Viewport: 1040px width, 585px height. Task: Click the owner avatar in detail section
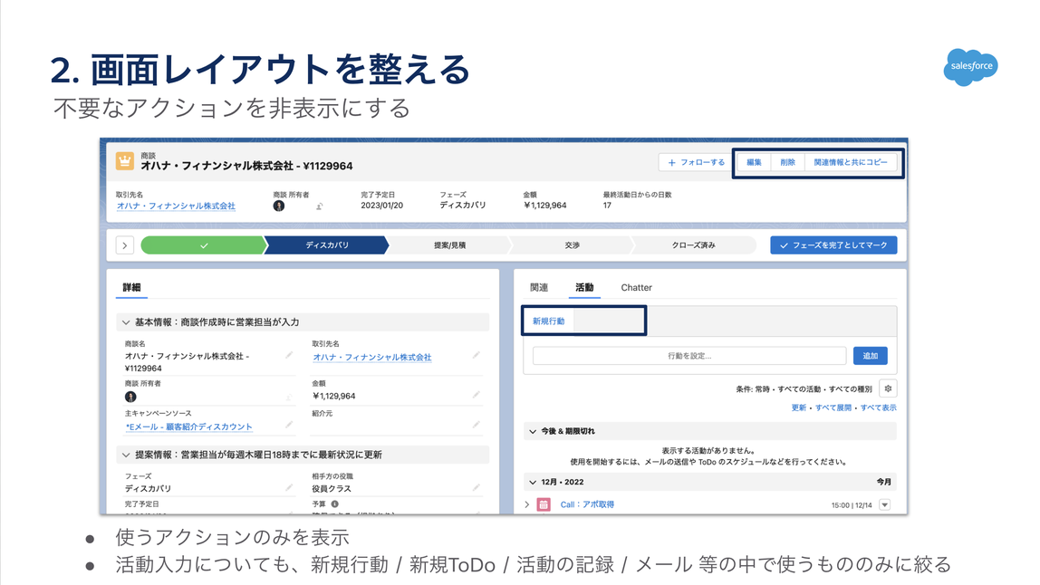coord(130,397)
